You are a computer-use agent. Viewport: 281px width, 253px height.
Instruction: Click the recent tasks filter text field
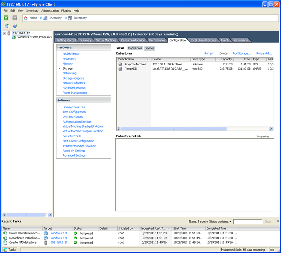pos(247,222)
